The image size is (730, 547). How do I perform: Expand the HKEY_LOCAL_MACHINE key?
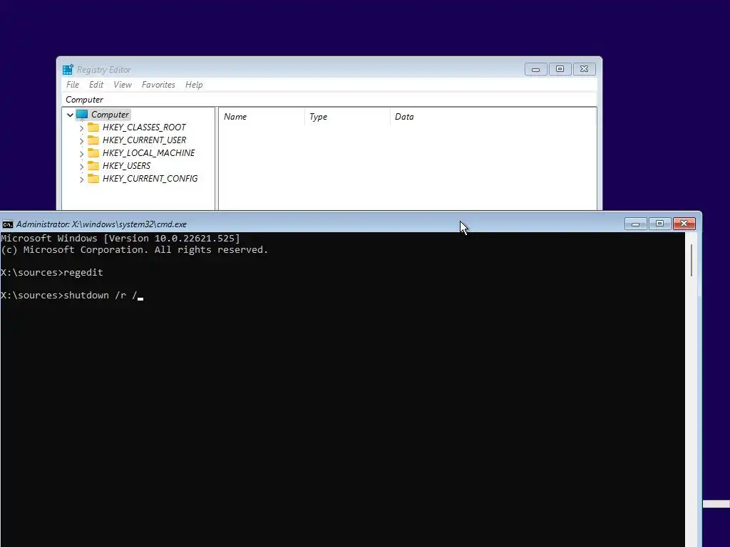coord(81,154)
